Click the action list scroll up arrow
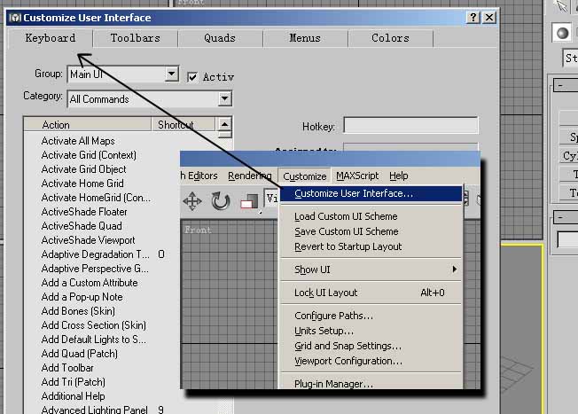Viewport: 578px width, 414px height. (x=225, y=124)
